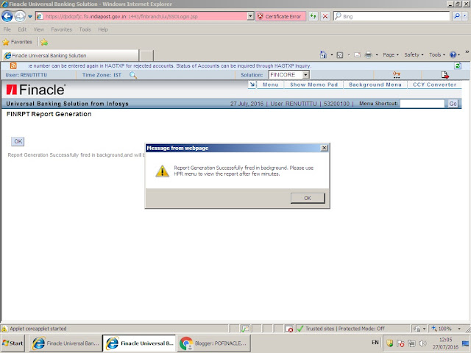Open the recent pages dropdown arrow
471x353 pixels.
30,16
